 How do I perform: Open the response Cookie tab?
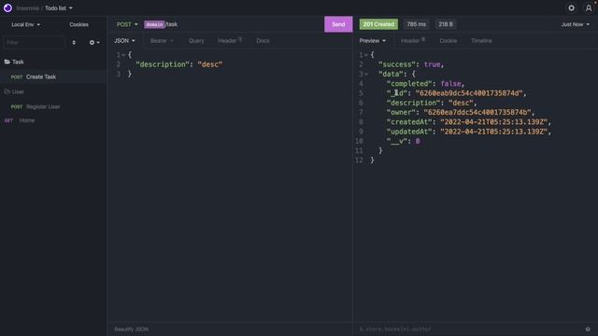pyautogui.click(x=448, y=41)
